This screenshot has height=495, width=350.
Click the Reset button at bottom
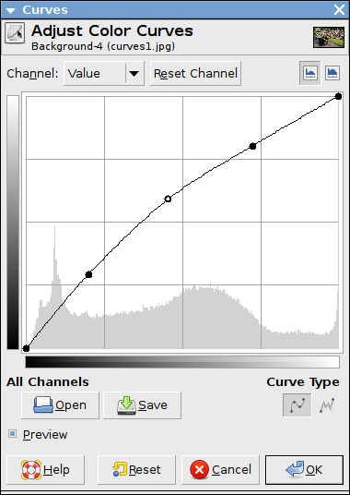[x=136, y=470]
